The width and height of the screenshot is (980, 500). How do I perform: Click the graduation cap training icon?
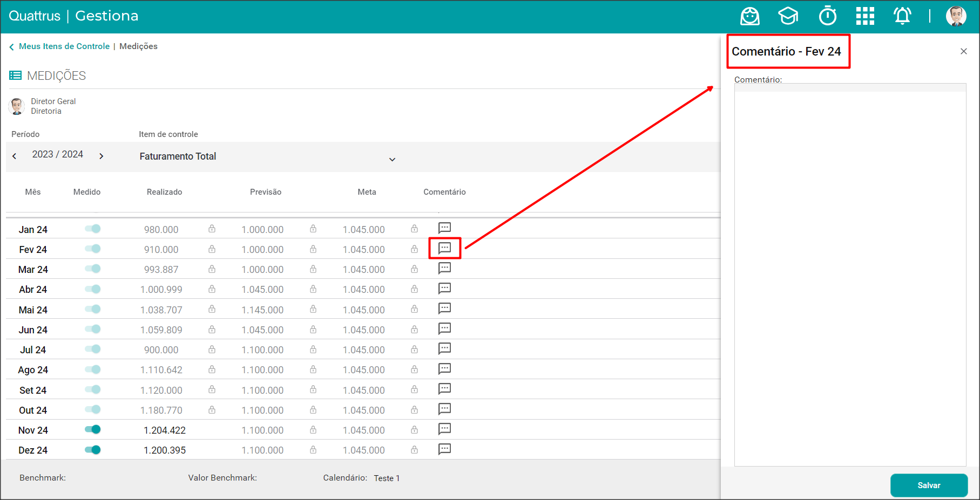click(x=788, y=16)
